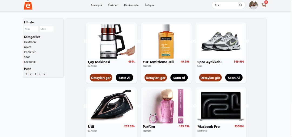Filter by Ev Aletleri category
This screenshot has width=292, height=137.
[30, 52]
